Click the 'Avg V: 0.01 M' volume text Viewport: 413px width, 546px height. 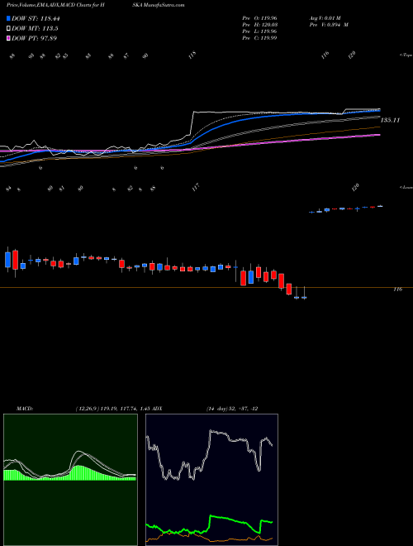pyautogui.click(x=326, y=18)
